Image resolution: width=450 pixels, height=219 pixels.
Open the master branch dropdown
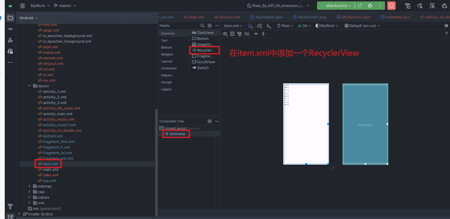[x=65, y=6]
